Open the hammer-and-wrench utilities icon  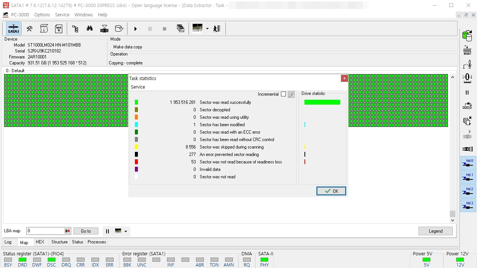[x=29, y=29]
